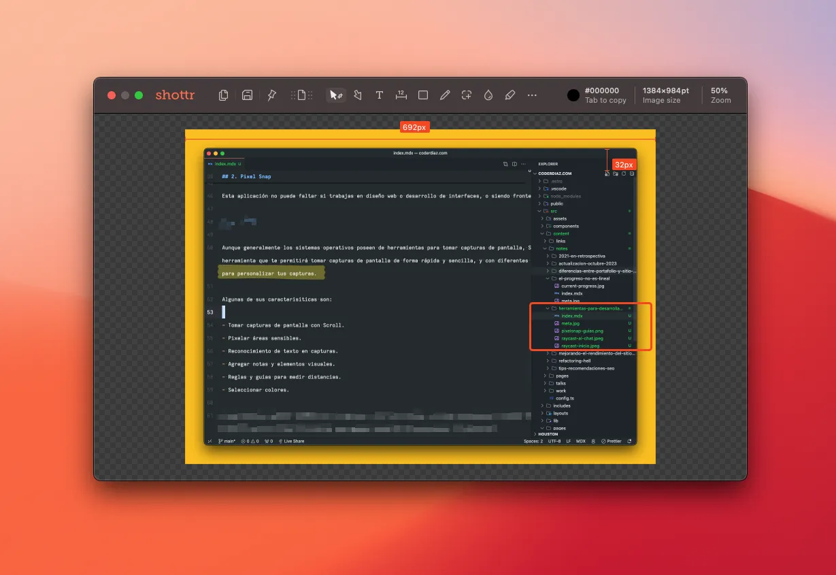Click the black color swatch circle
This screenshot has width=836, height=575.
click(574, 95)
